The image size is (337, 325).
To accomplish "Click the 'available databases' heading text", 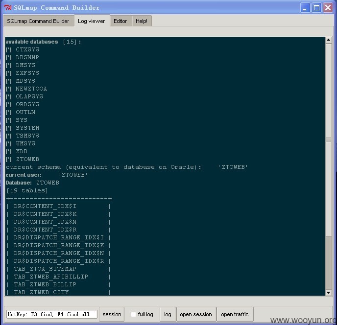I will 32,42.
